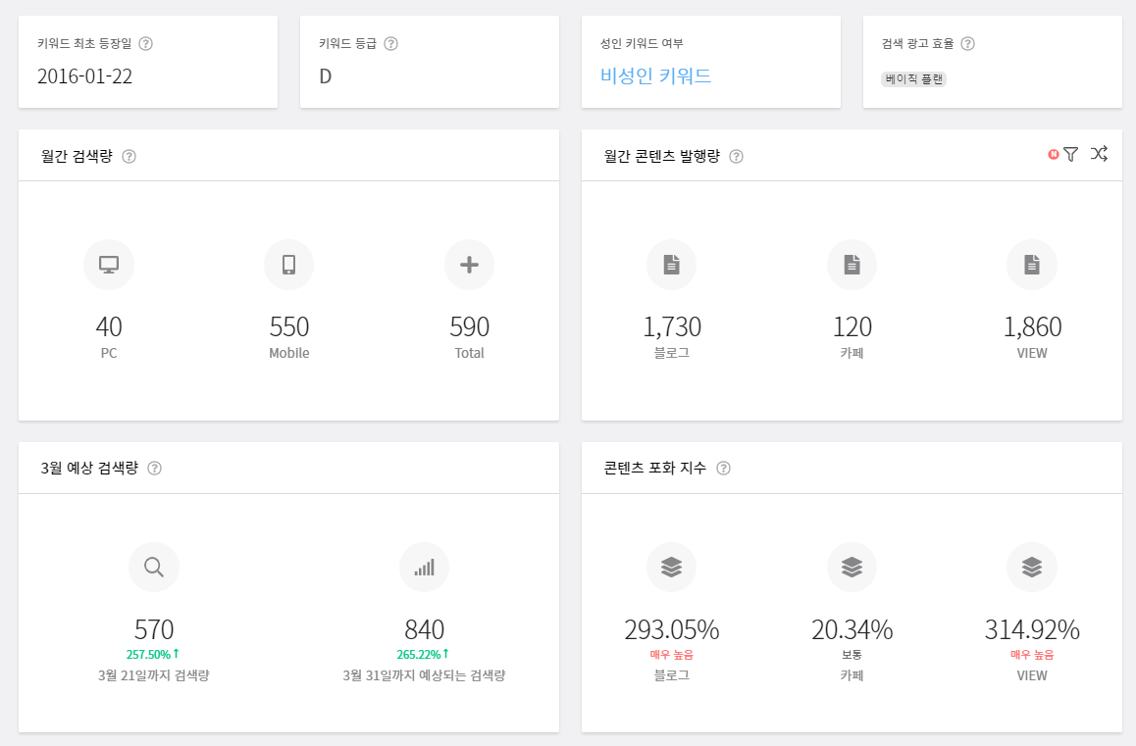Open the 키워드 등급 help tooltip
This screenshot has width=1136, height=746.
click(x=391, y=42)
